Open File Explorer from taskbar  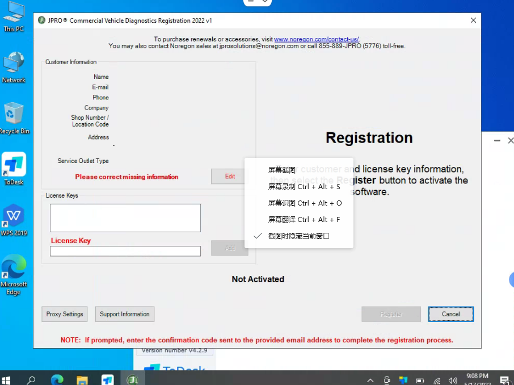point(82,380)
